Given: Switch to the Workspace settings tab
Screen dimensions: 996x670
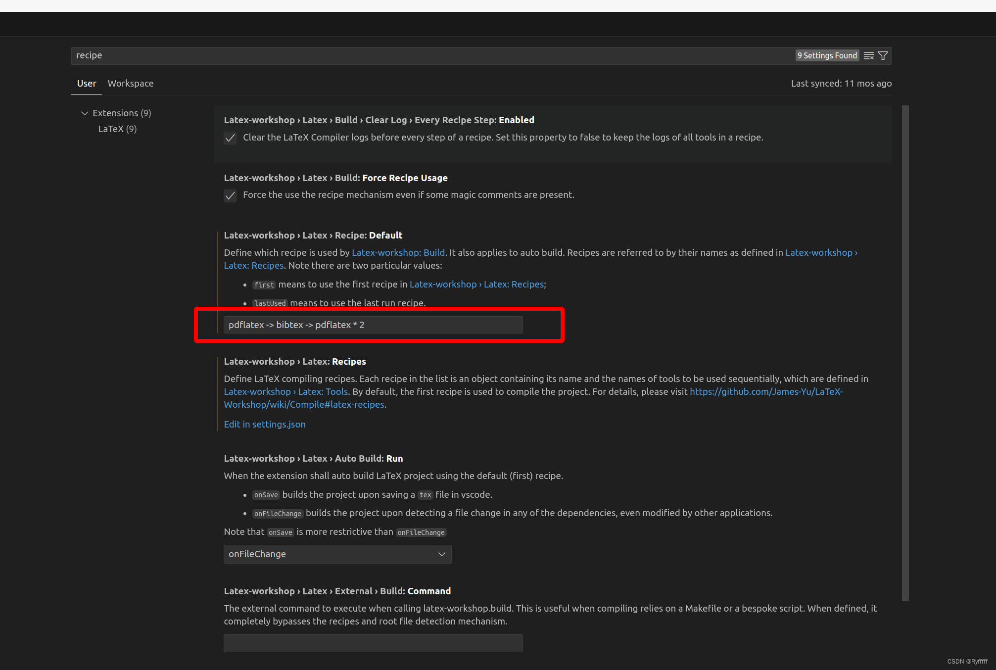Looking at the screenshot, I should (x=131, y=84).
